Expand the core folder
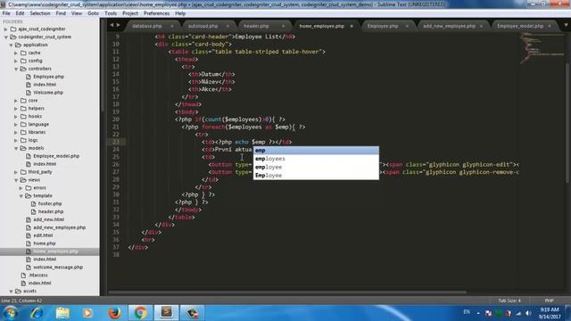Image resolution: width=571 pixels, height=321 pixels. (x=16, y=101)
